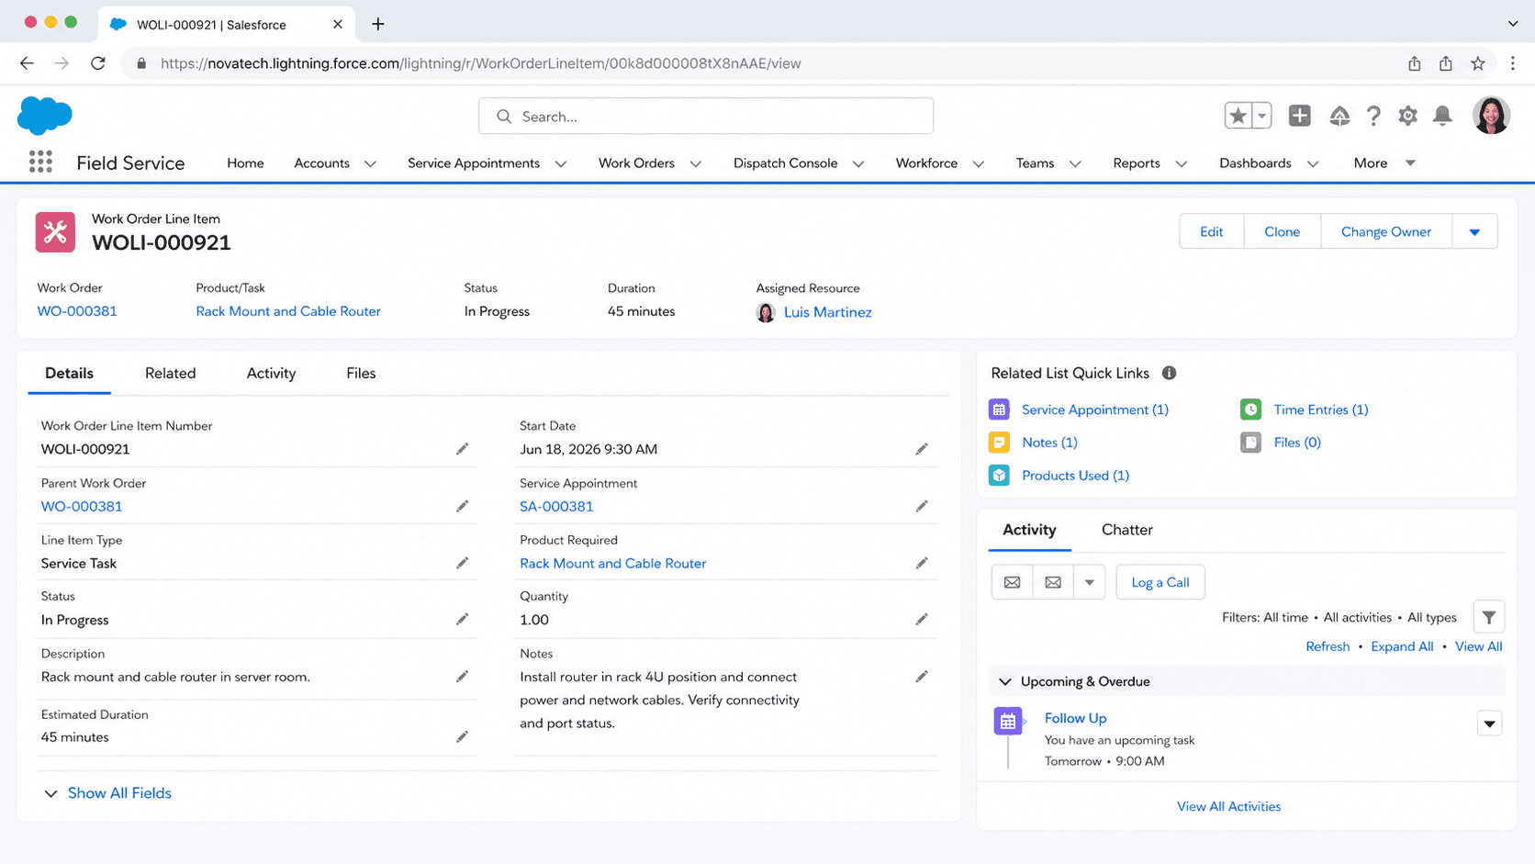Open the Trailhead guidance icon
1535x864 pixels.
point(1339,116)
